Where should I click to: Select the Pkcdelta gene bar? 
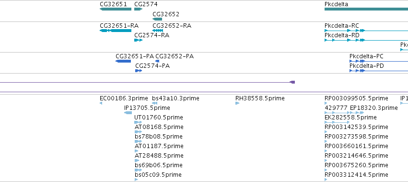(x=366, y=9)
